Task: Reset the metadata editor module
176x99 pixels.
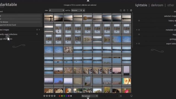Action: coord(139,30)
